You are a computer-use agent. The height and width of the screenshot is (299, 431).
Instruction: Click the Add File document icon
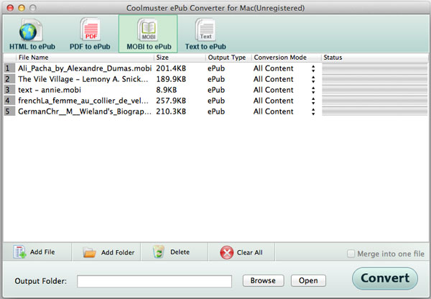(20, 252)
